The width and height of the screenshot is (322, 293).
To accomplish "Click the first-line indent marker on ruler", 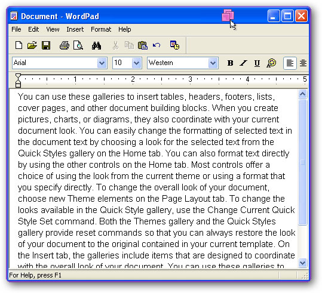I will point(18,76).
